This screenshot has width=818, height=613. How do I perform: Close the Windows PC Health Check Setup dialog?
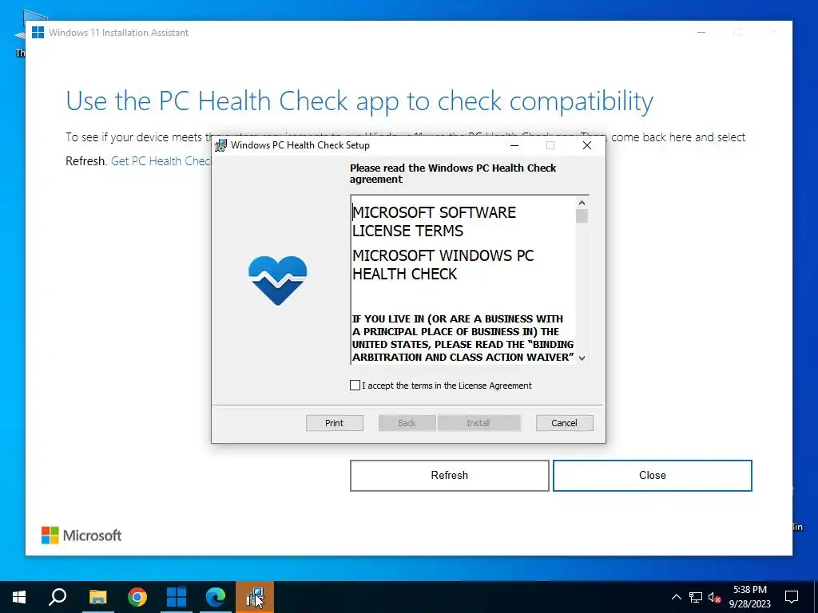(x=587, y=145)
